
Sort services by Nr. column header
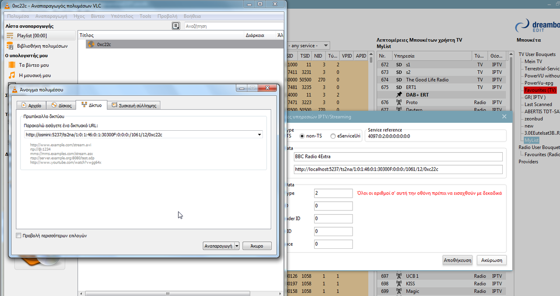click(384, 56)
